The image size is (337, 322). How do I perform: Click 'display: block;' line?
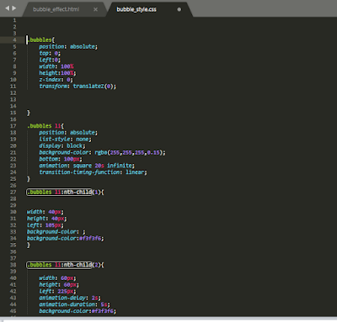click(x=62, y=145)
